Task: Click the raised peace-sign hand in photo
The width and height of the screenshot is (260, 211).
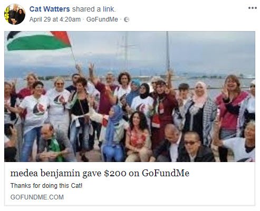Action: tap(91, 69)
